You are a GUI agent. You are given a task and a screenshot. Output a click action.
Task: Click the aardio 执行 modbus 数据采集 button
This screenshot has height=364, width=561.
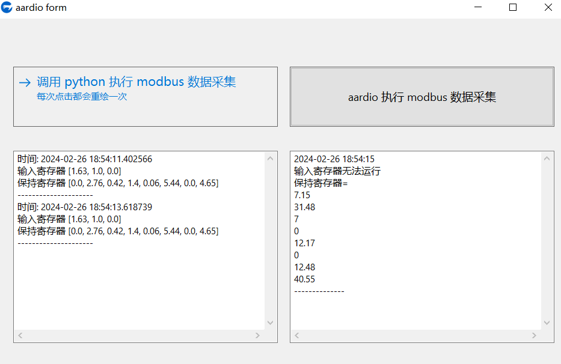(x=422, y=97)
